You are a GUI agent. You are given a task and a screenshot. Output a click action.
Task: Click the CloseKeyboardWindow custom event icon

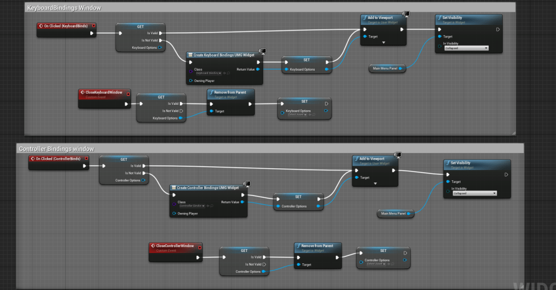(83, 92)
